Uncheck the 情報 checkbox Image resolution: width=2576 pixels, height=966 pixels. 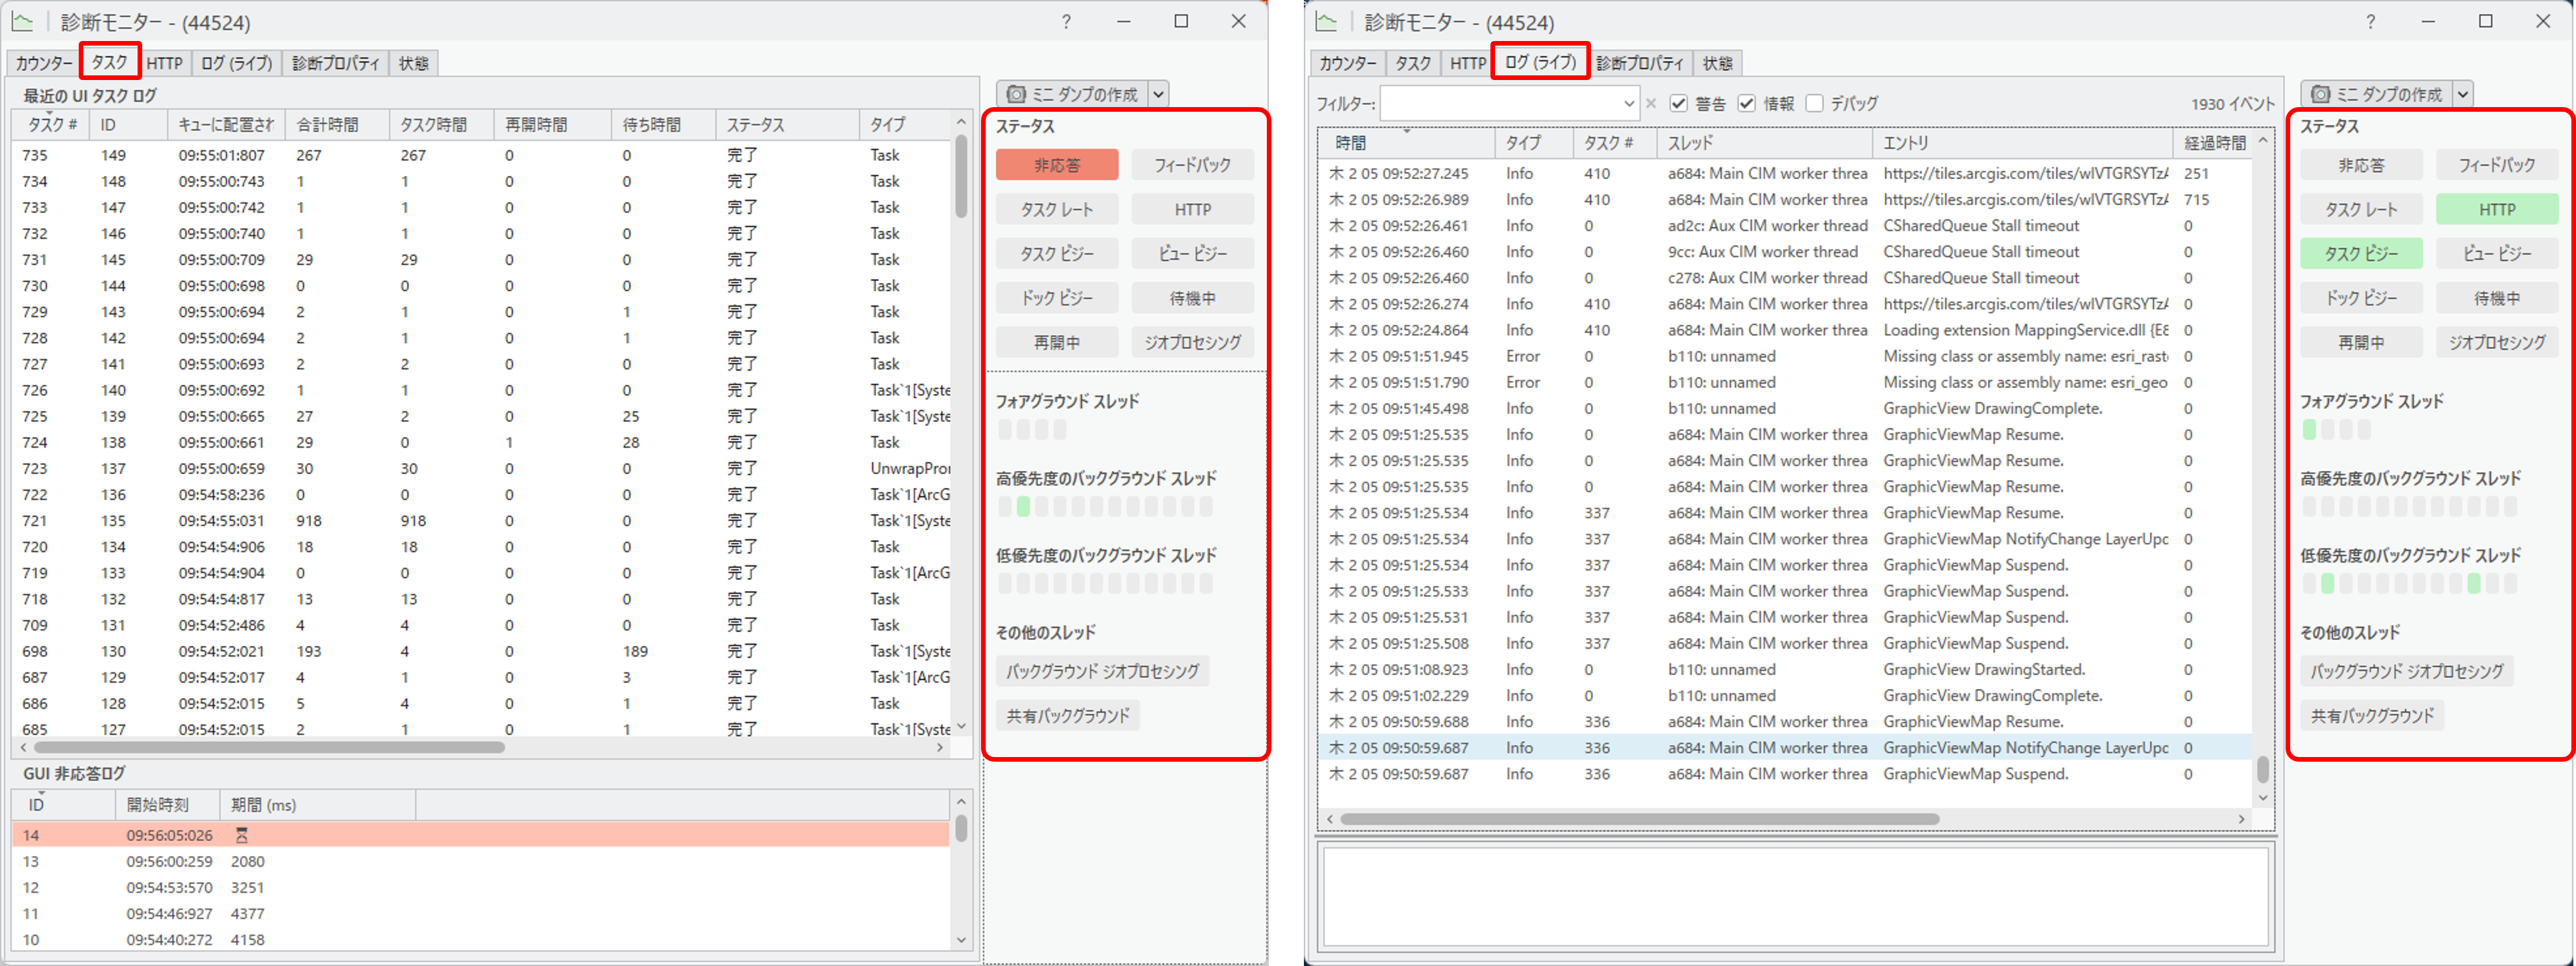1747,103
